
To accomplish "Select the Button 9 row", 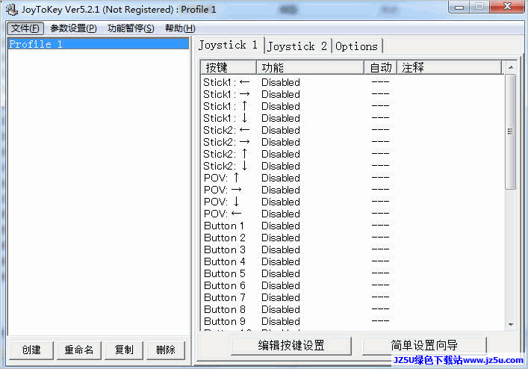I will pyautogui.click(x=352, y=321).
